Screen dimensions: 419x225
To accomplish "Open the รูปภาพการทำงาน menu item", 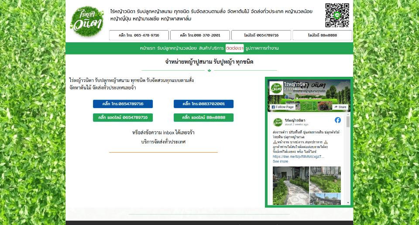I will coord(262,48).
